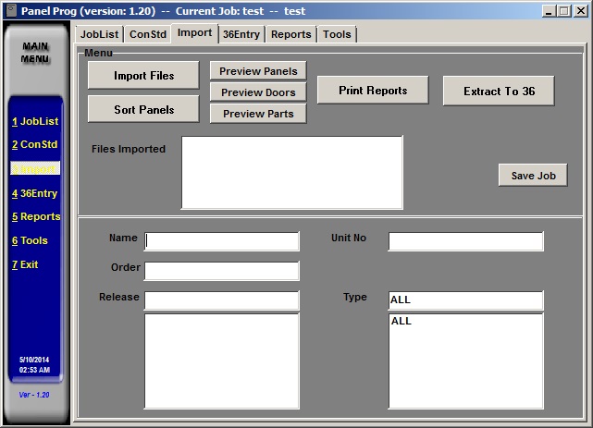Go to the Reports tab

(x=290, y=34)
